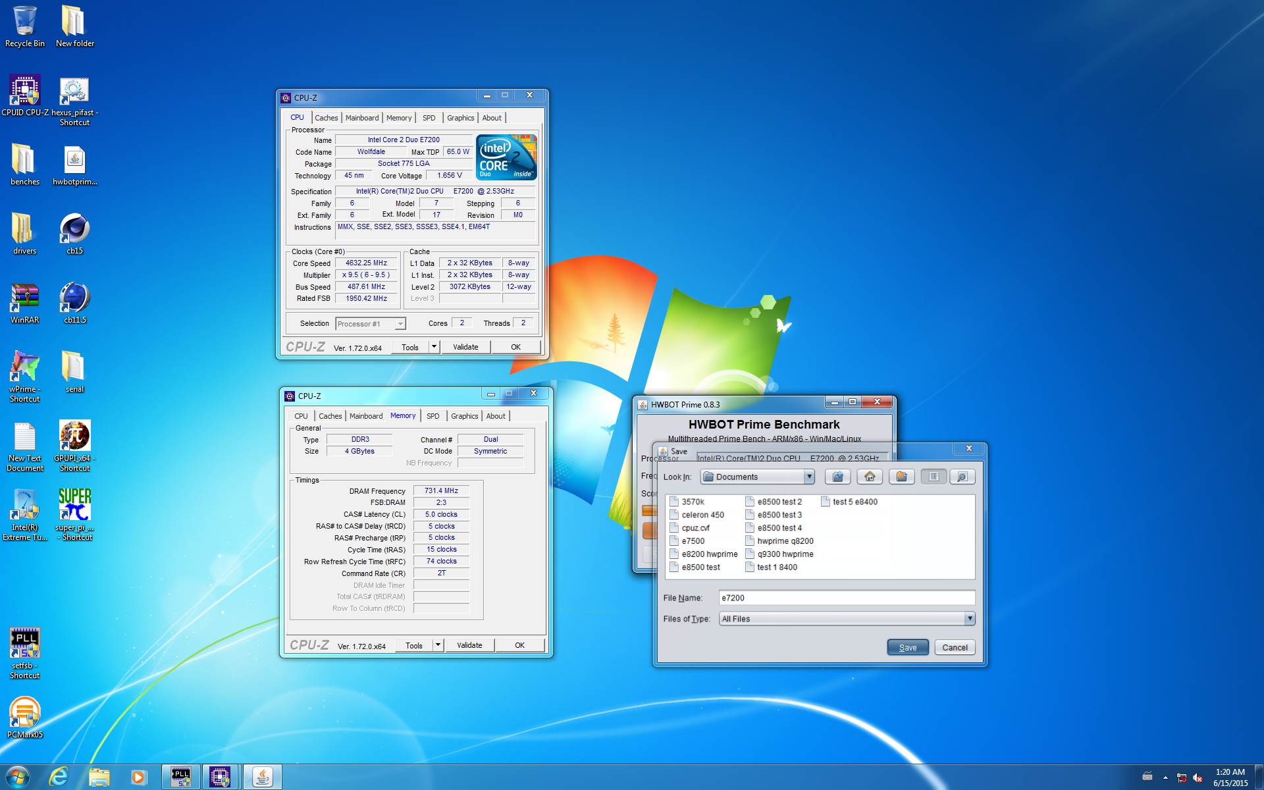Open the cb11.5 Cinebench desktop icon
1264x790 pixels.
(74, 303)
